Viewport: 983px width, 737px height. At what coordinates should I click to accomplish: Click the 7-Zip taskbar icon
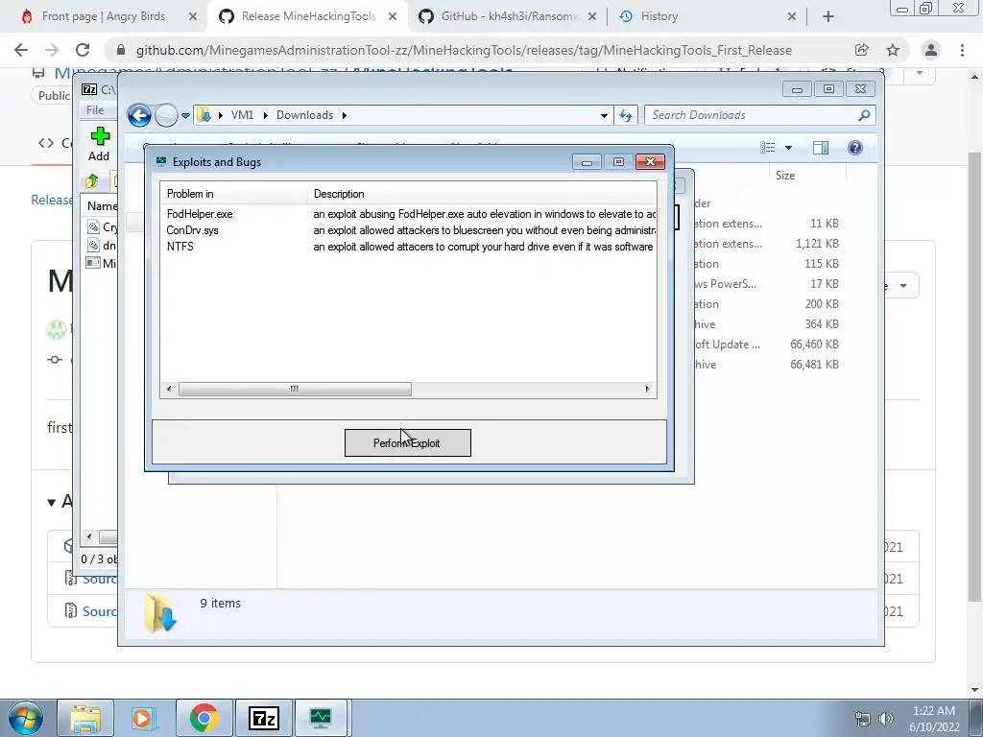[263, 718]
